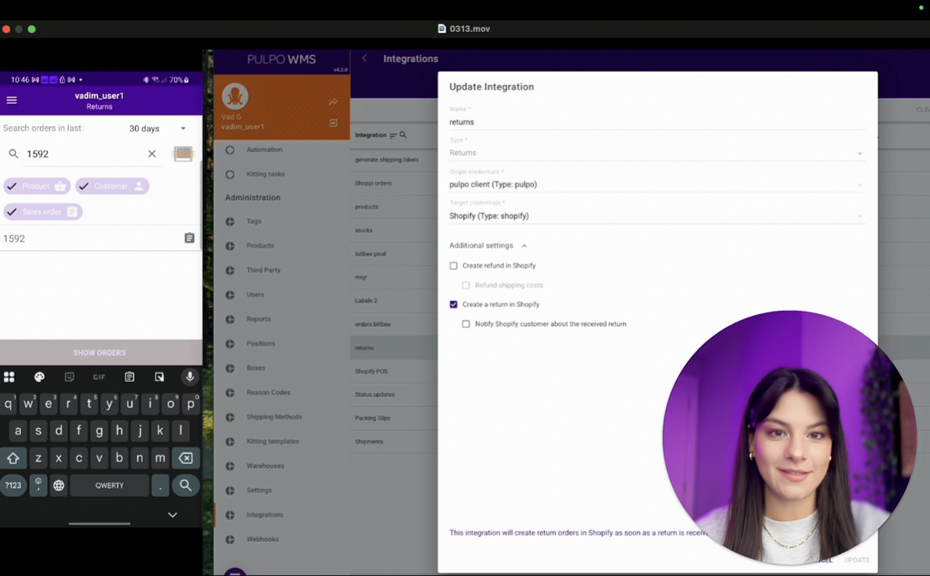The width and height of the screenshot is (930, 576).
Task: Open the Origin credentials dropdown
Action: 657,185
